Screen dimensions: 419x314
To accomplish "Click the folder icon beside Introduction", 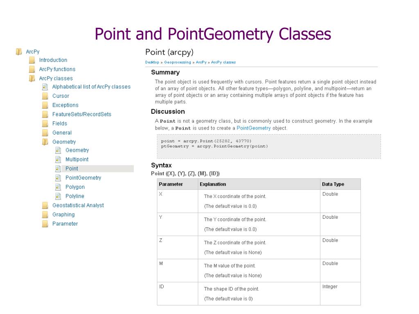I will coord(32,61).
